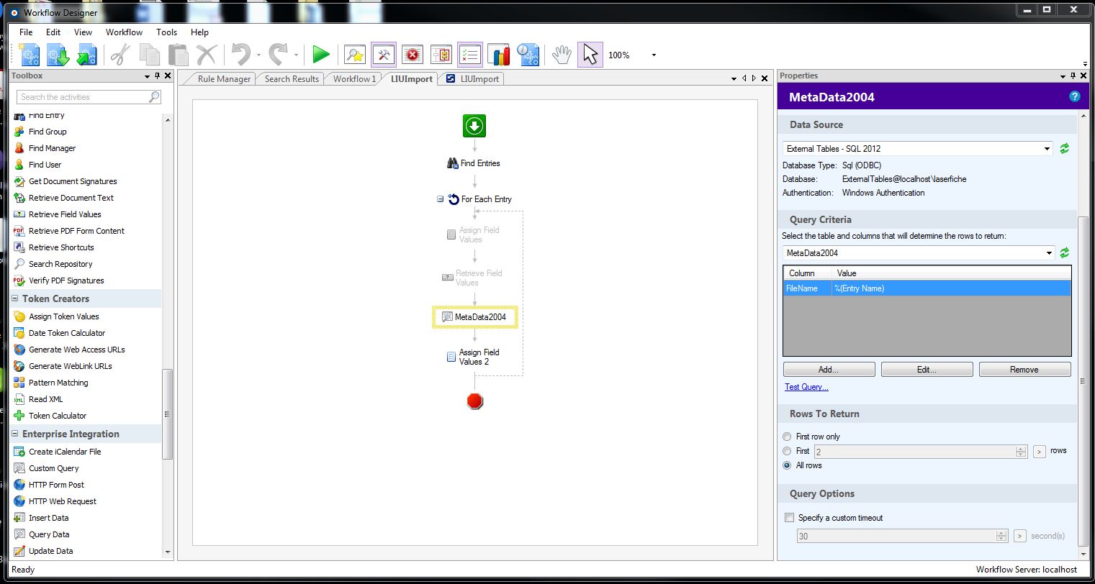1095x584 pixels.
Task: Click the Add... button
Action: coord(829,370)
